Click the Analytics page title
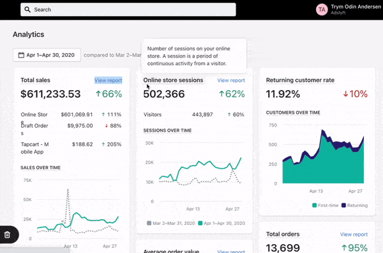The width and height of the screenshot is (383, 253). pyautogui.click(x=29, y=34)
